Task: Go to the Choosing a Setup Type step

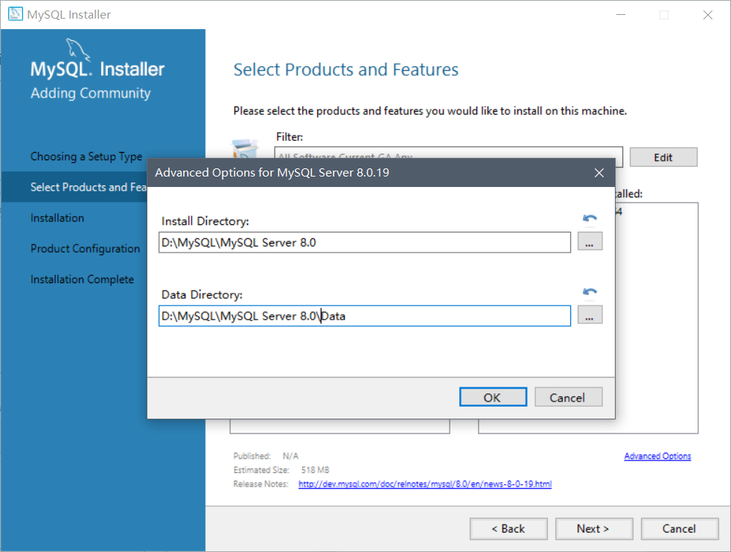Action: (86, 156)
